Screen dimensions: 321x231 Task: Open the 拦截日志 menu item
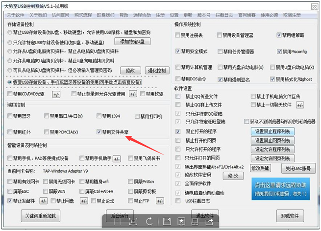pyautogui.click(x=224, y=15)
